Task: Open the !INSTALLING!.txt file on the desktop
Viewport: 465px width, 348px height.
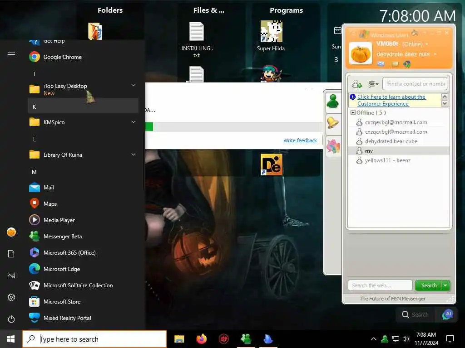Action: pyautogui.click(x=197, y=39)
